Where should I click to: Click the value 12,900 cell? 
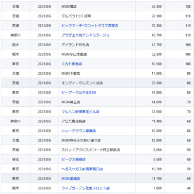click(x=150, y=140)
